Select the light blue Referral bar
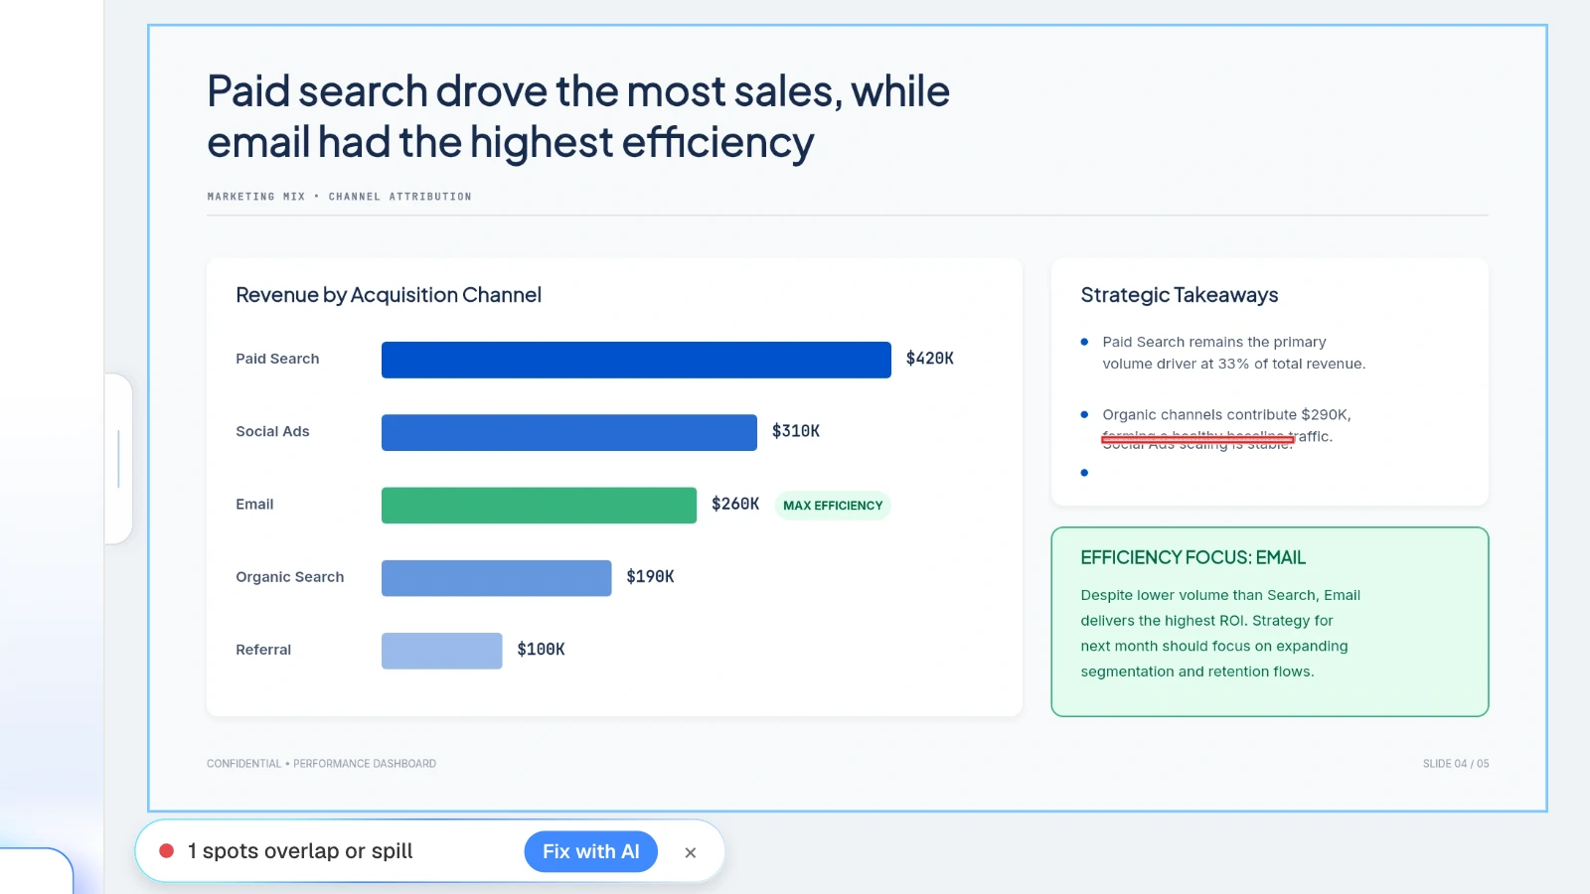Image resolution: width=1590 pixels, height=894 pixels. tap(441, 651)
